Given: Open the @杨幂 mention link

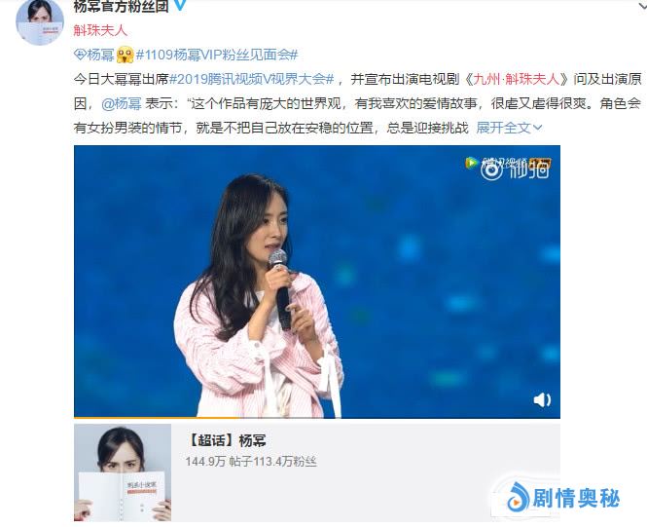Looking at the screenshot, I should (x=122, y=103).
